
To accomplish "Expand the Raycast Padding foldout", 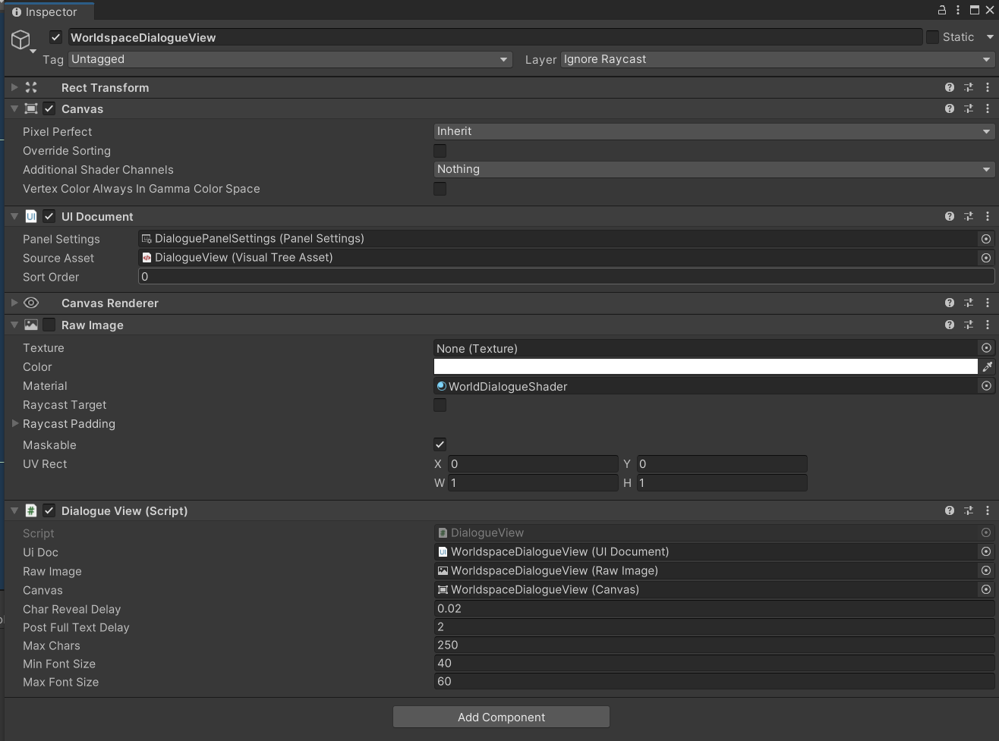I will tap(14, 424).
